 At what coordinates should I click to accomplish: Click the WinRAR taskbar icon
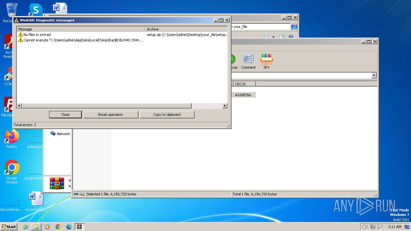[79, 227]
